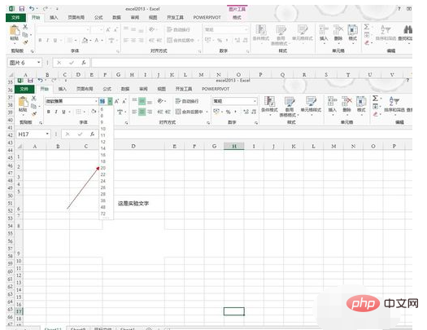Open the inner Paste dropdown arrow
The height and width of the screenshot is (330, 427).
23,115
